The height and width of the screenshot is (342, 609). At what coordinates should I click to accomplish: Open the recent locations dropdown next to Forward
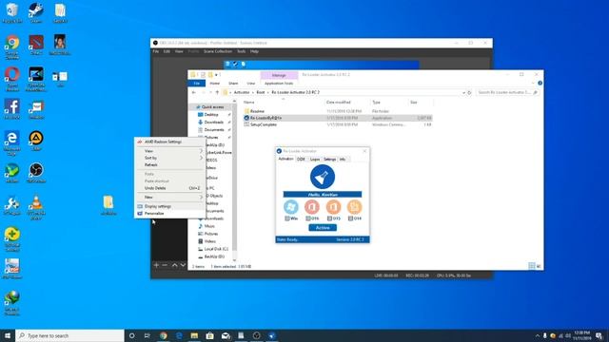coord(210,92)
